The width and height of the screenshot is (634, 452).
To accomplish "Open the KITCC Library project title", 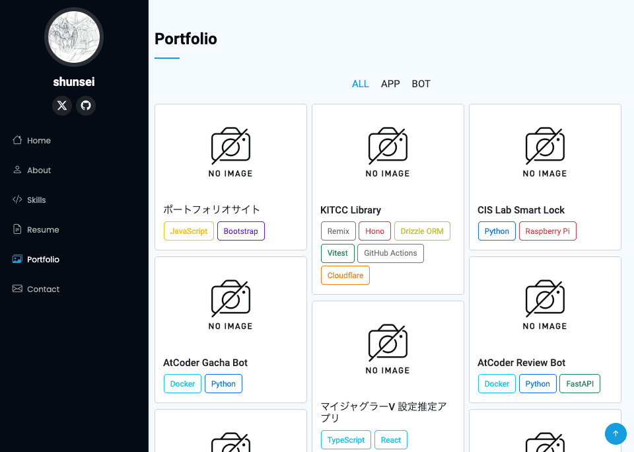I will coord(351,210).
